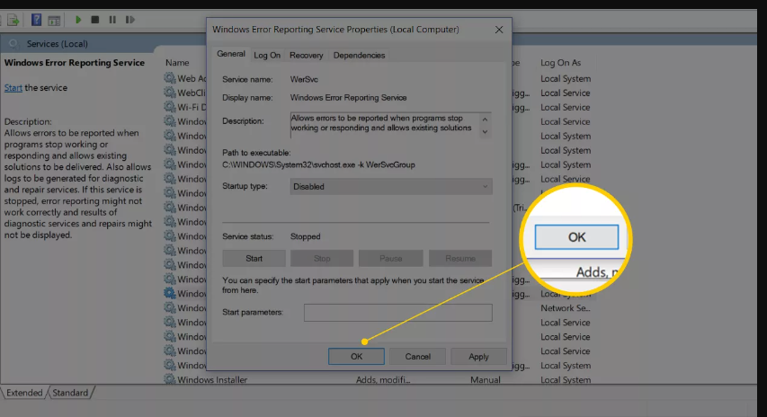
Task: Click the Stop Service square toolbar icon
Action: pyautogui.click(x=95, y=20)
